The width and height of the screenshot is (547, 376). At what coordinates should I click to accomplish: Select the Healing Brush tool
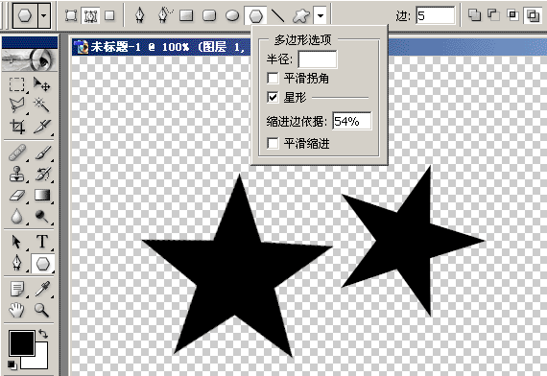pyautogui.click(x=16, y=153)
